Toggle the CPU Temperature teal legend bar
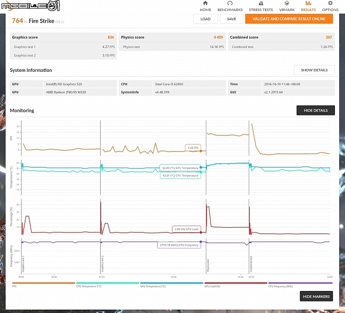Image resolution: width=345 pixels, height=313 pixels. pos(108,283)
